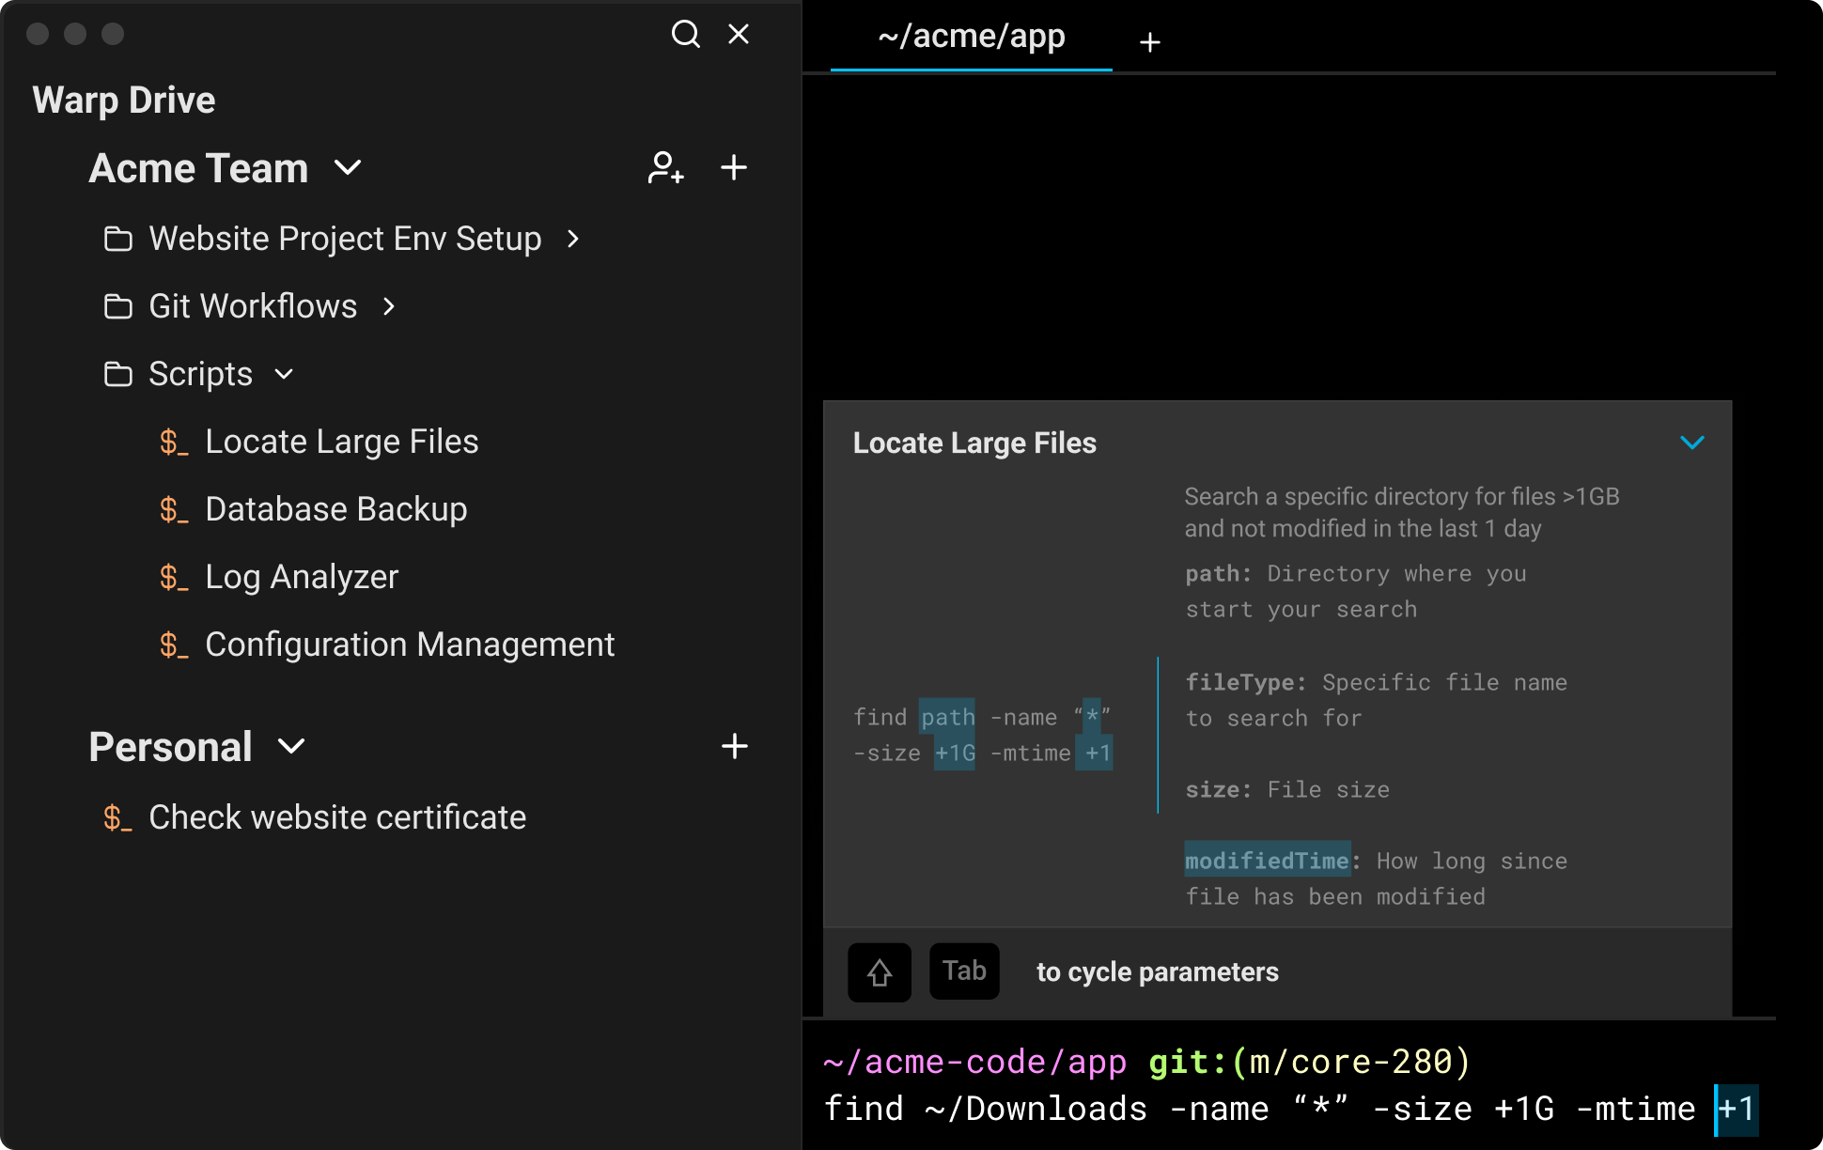
Task: Open the Acme Team dropdown
Action: click(x=347, y=168)
